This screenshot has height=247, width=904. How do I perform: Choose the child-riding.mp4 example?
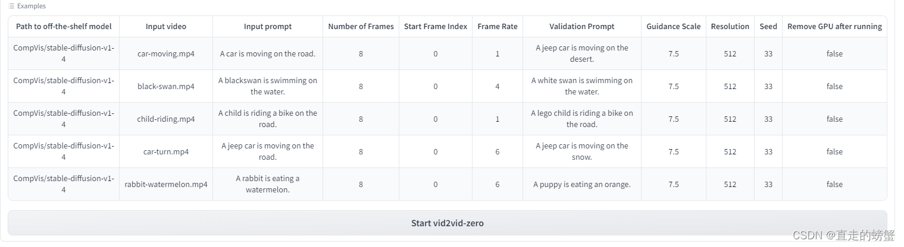165,119
